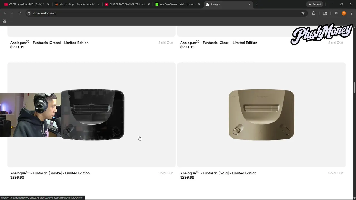
Task: Click the $299.99 price under Gold edition
Action: tap(187, 177)
